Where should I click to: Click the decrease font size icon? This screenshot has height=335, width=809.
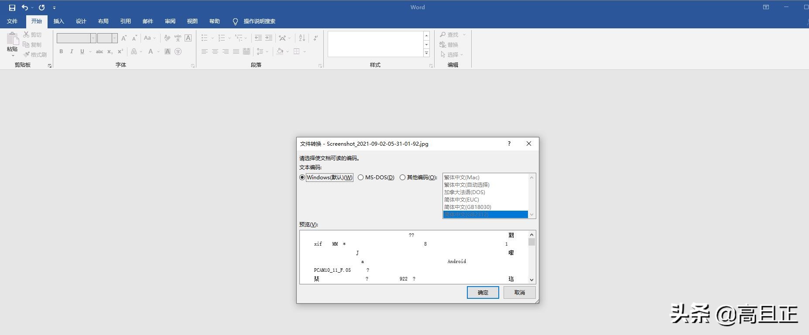coord(134,38)
